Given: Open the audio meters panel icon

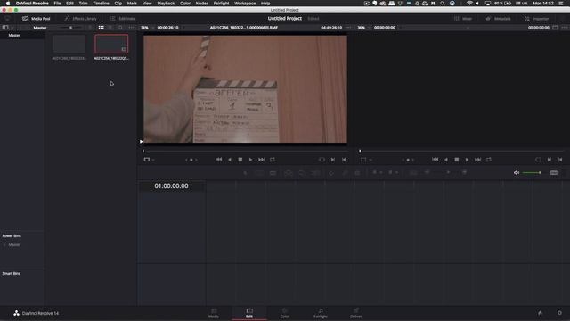Looking at the screenshot, I should [554, 172].
